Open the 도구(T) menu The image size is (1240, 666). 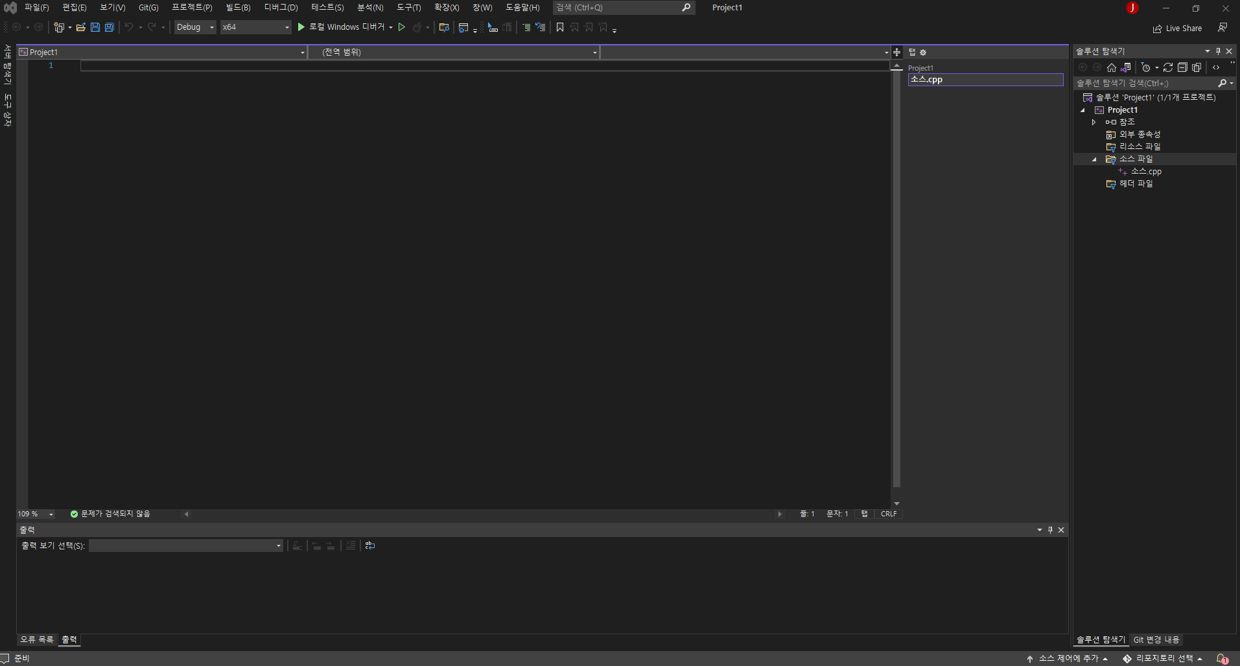click(409, 8)
